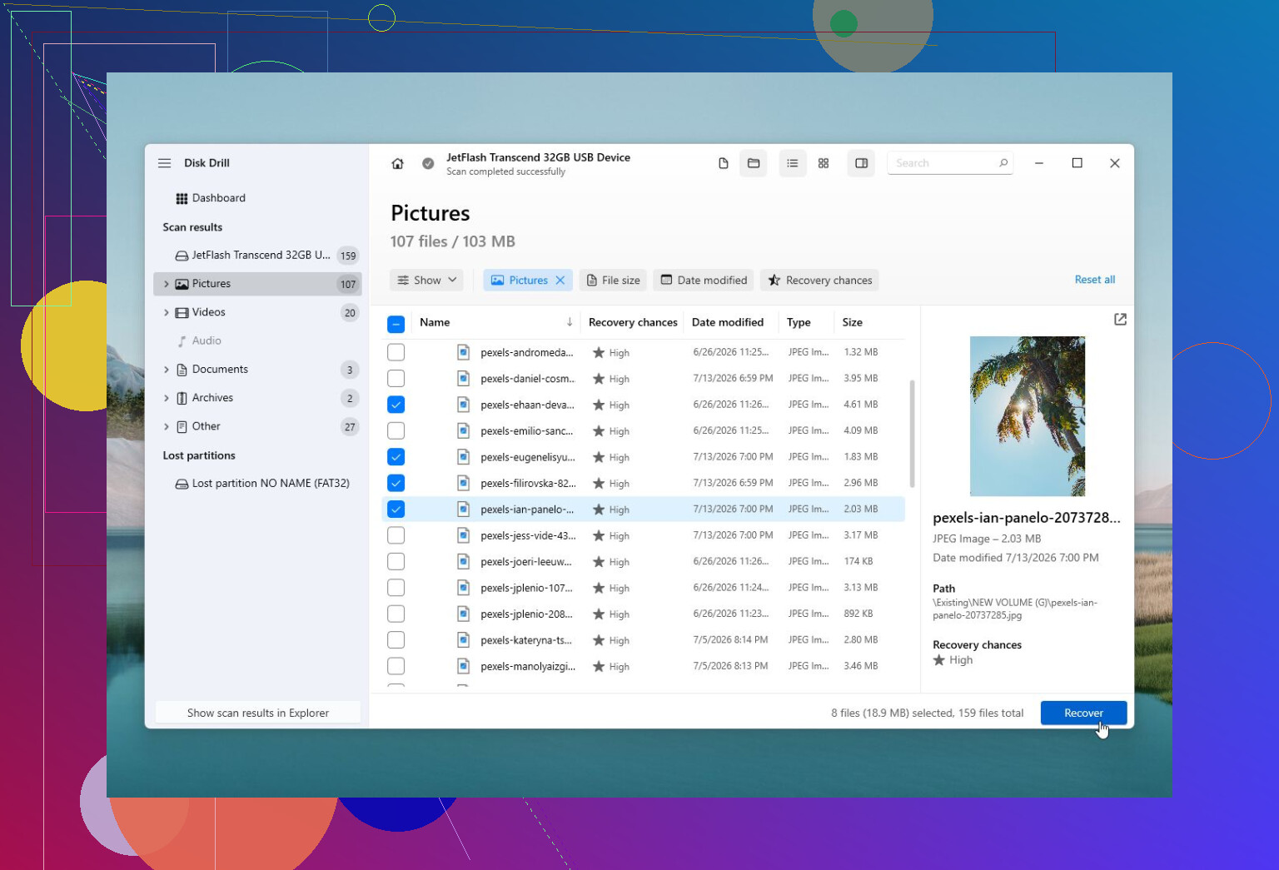Image resolution: width=1279 pixels, height=870 pixels.
Task: Expand the Videos tree item
Action: click(x=167, y=313)
